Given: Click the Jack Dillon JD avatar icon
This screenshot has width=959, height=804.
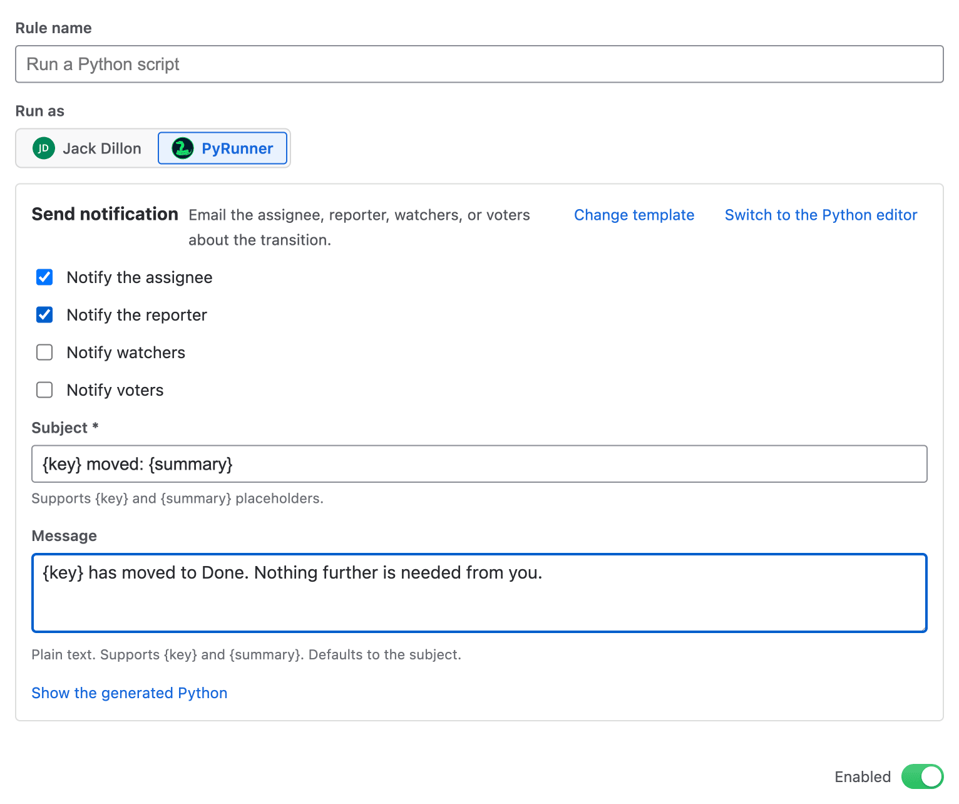Looking at the screenshot, I should click(44, 148).
